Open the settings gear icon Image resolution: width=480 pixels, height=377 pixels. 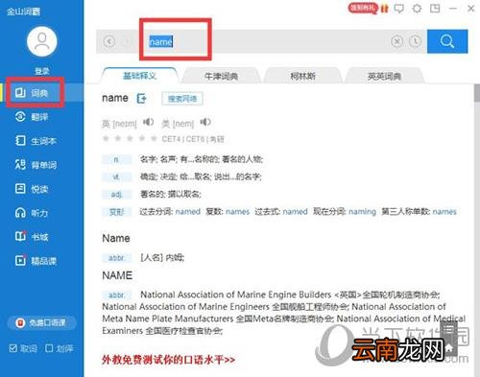[417, 9]
